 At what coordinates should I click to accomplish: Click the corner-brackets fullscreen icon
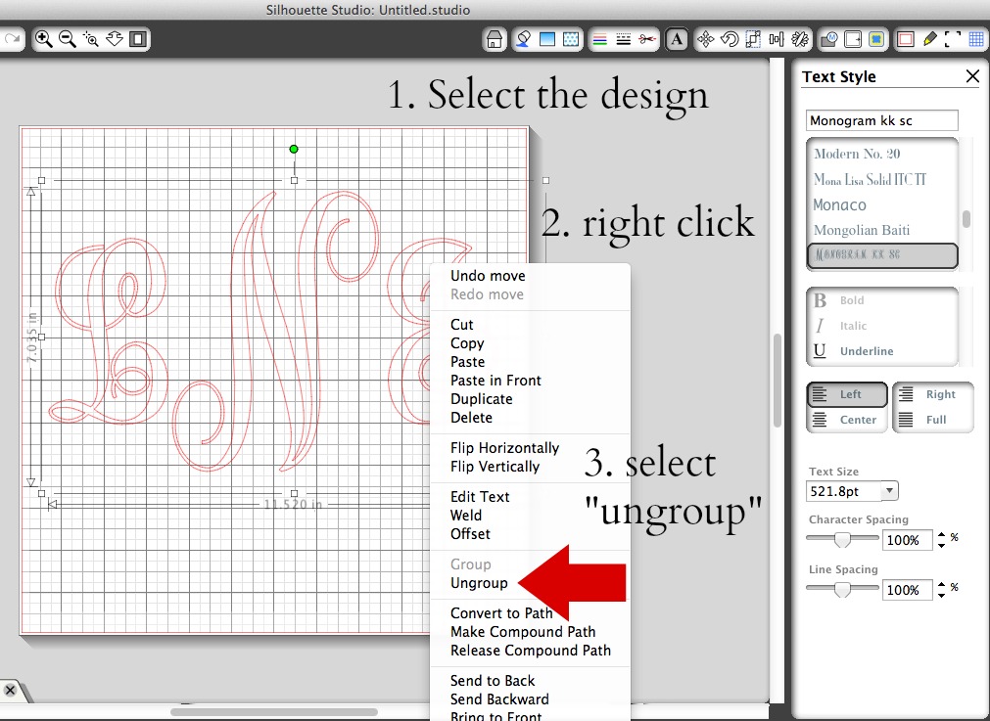(953, 39)
